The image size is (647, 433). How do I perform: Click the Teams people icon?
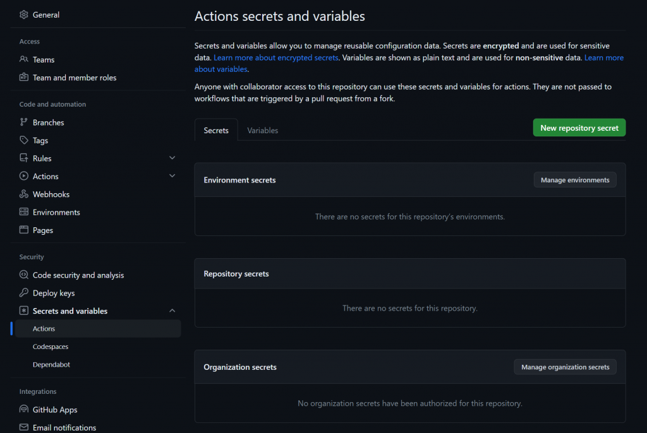click(x=24, y=59)
